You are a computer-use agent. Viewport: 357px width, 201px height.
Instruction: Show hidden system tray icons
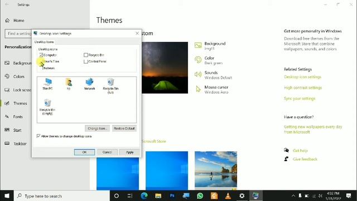click(293, 196)
